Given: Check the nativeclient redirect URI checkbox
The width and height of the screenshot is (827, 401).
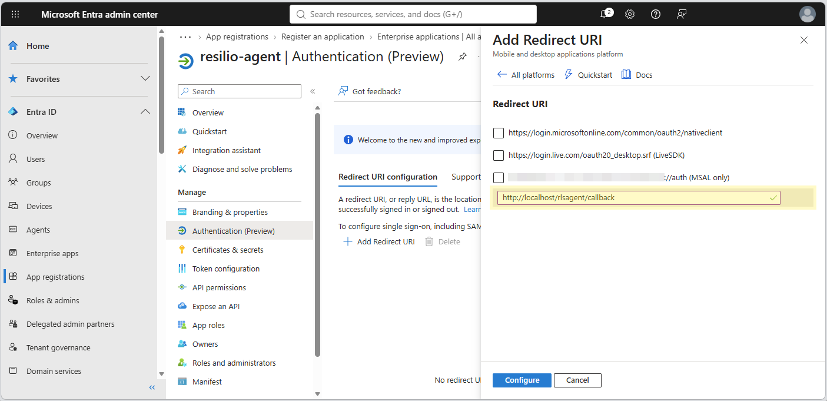Looking at the screenshot, I should point(499,133).
